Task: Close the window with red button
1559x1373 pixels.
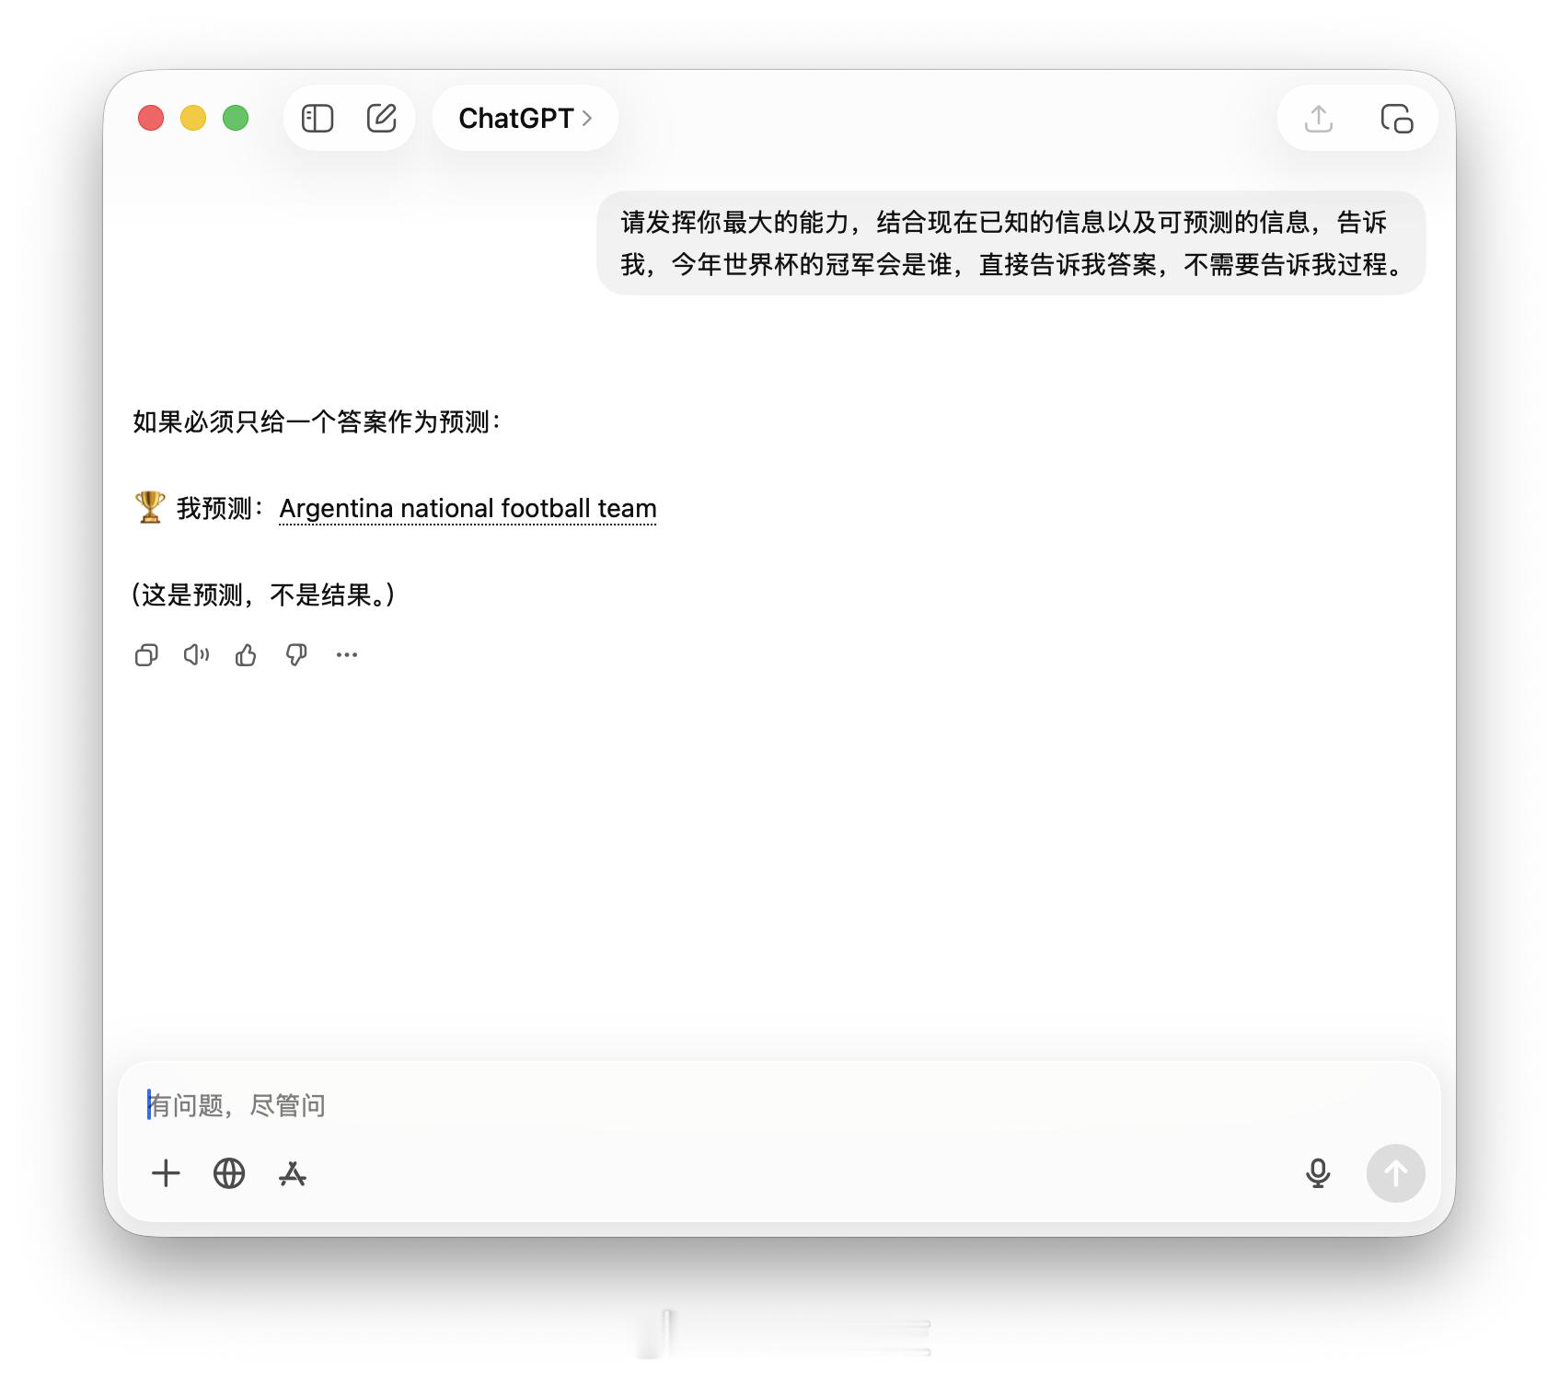Action: 151,118
